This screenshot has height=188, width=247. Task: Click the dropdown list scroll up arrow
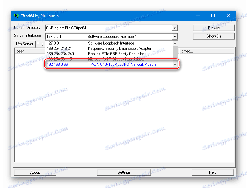175,44
